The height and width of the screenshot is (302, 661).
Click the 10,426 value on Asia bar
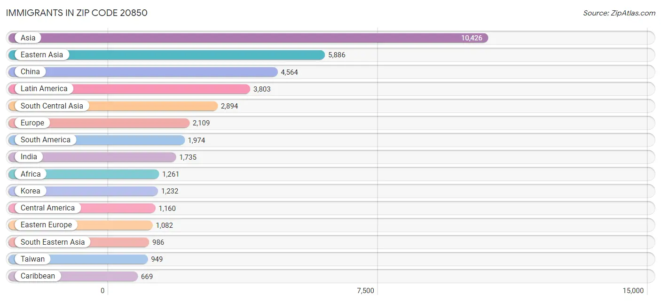tap(472, 38)
